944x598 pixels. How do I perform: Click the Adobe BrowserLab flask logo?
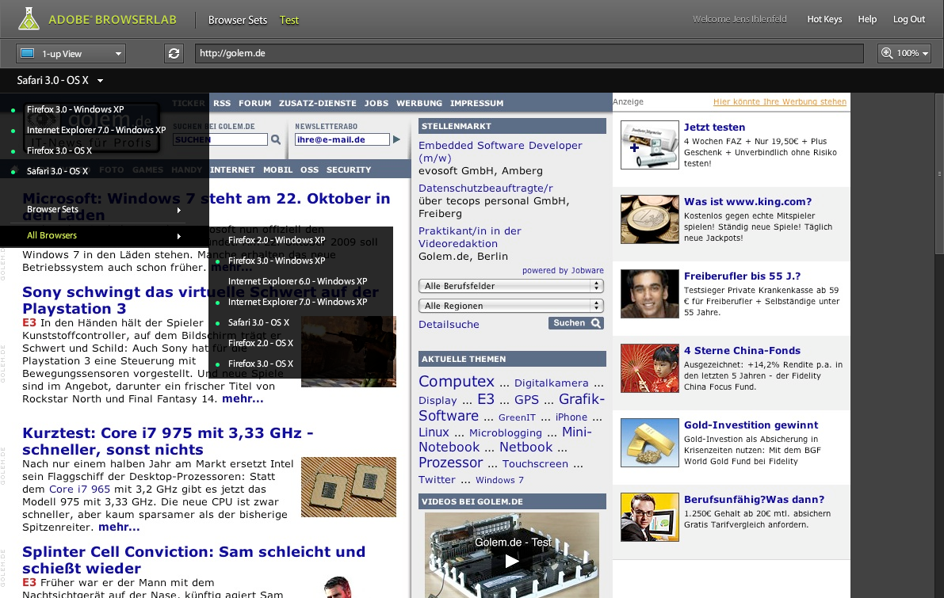coord(29,19)
